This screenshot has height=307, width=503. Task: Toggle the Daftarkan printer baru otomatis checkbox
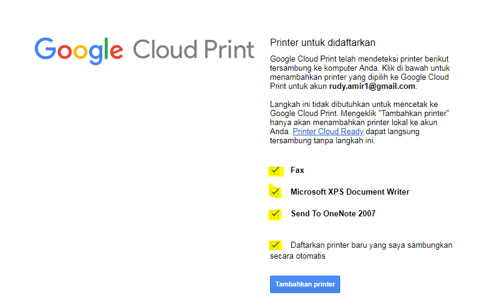[x=275, y=245]
